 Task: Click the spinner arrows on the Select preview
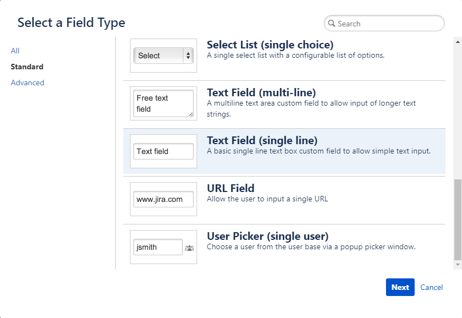click(188, 55)
